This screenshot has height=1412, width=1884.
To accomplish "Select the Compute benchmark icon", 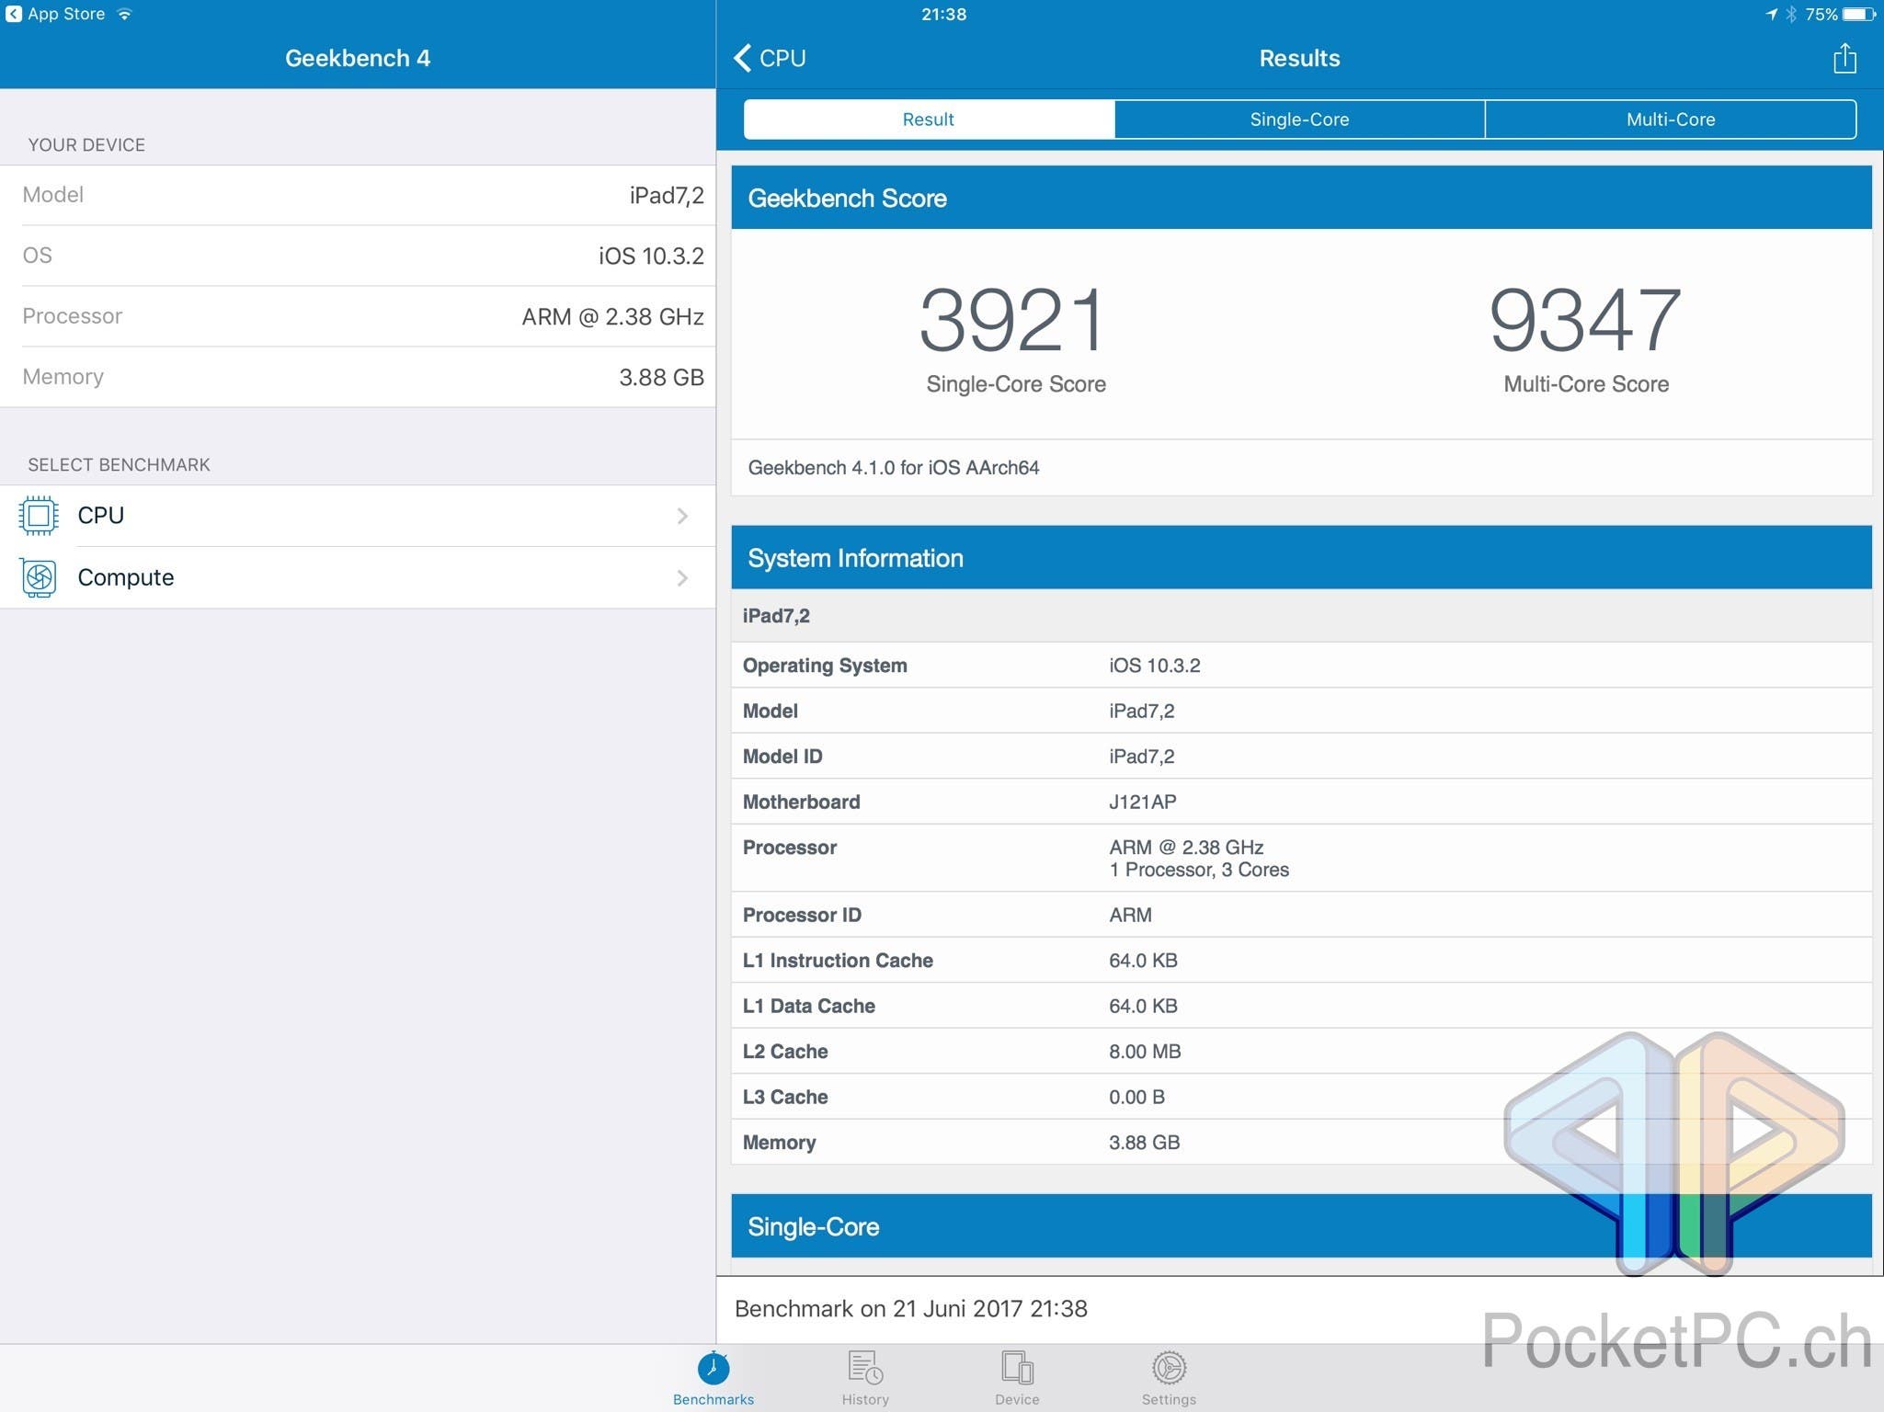I will (39, 577).
